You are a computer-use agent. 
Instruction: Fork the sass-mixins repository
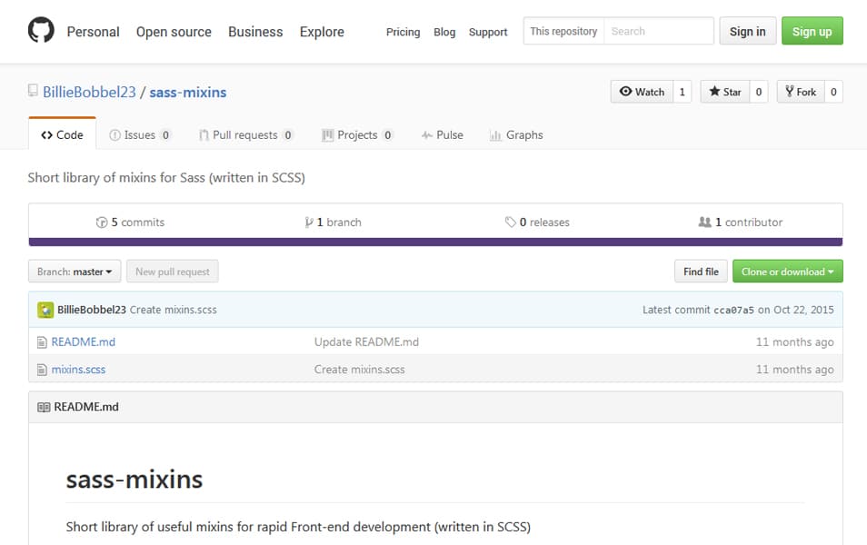[x=801, y=92]
